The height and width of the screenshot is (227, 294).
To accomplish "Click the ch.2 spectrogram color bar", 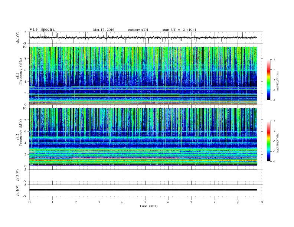I will pyautogui.click(x=269, y=141).
